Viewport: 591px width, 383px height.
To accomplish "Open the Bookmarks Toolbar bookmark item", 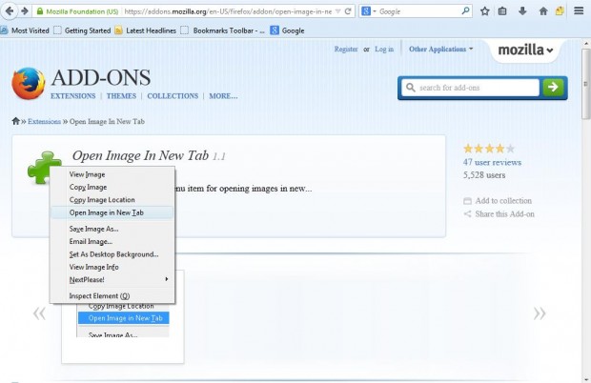I will (223, 30).
